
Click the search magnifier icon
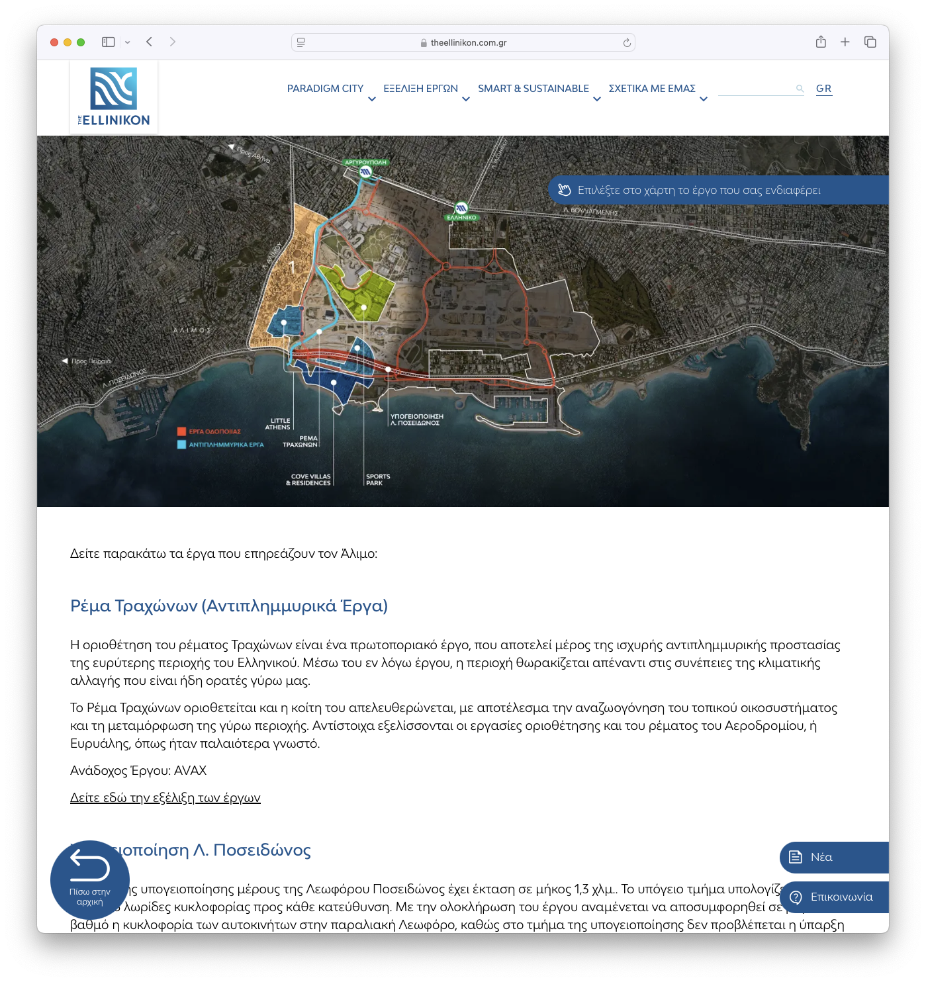[800, 89]
